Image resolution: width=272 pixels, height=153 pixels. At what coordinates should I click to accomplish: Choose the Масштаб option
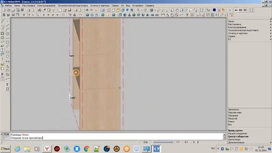(232, 119)
